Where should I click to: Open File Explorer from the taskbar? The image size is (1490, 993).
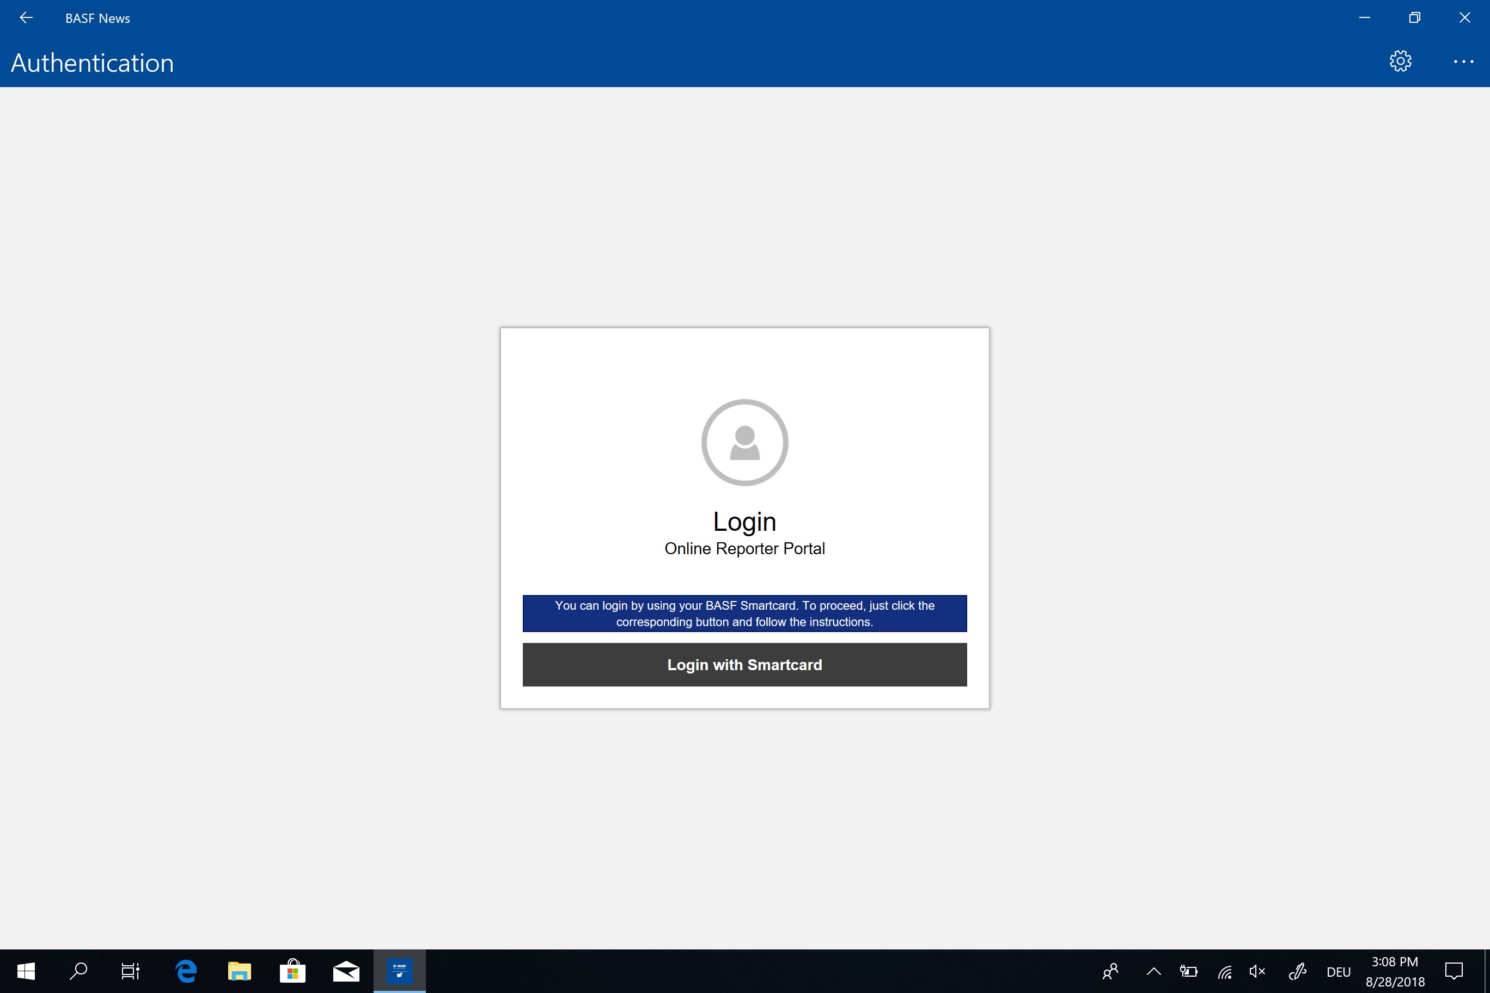pos(239,971)
